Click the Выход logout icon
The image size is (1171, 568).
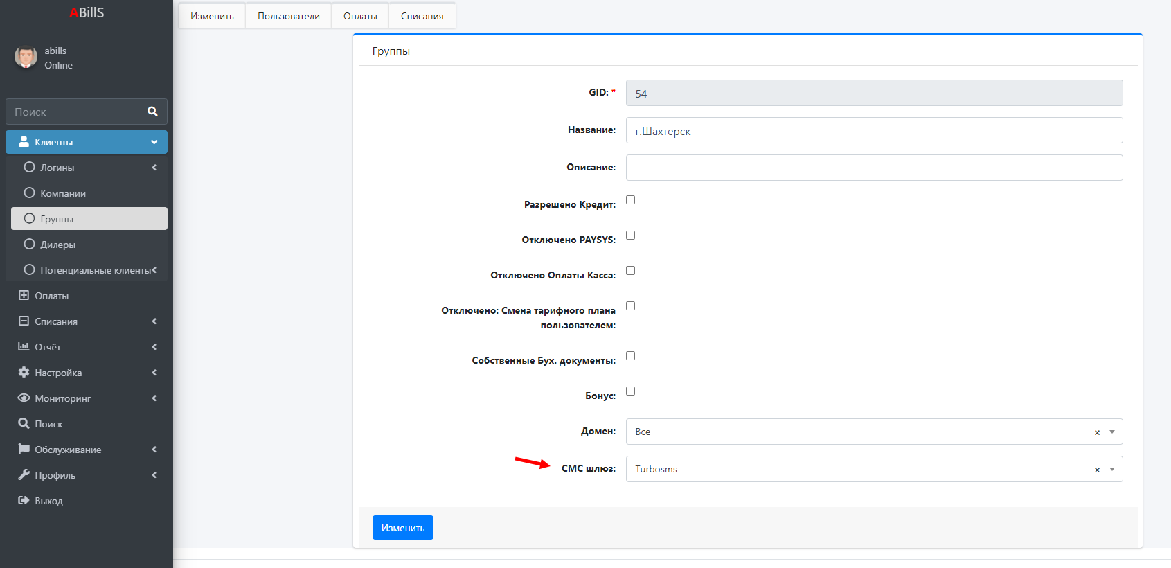point(24,501)
